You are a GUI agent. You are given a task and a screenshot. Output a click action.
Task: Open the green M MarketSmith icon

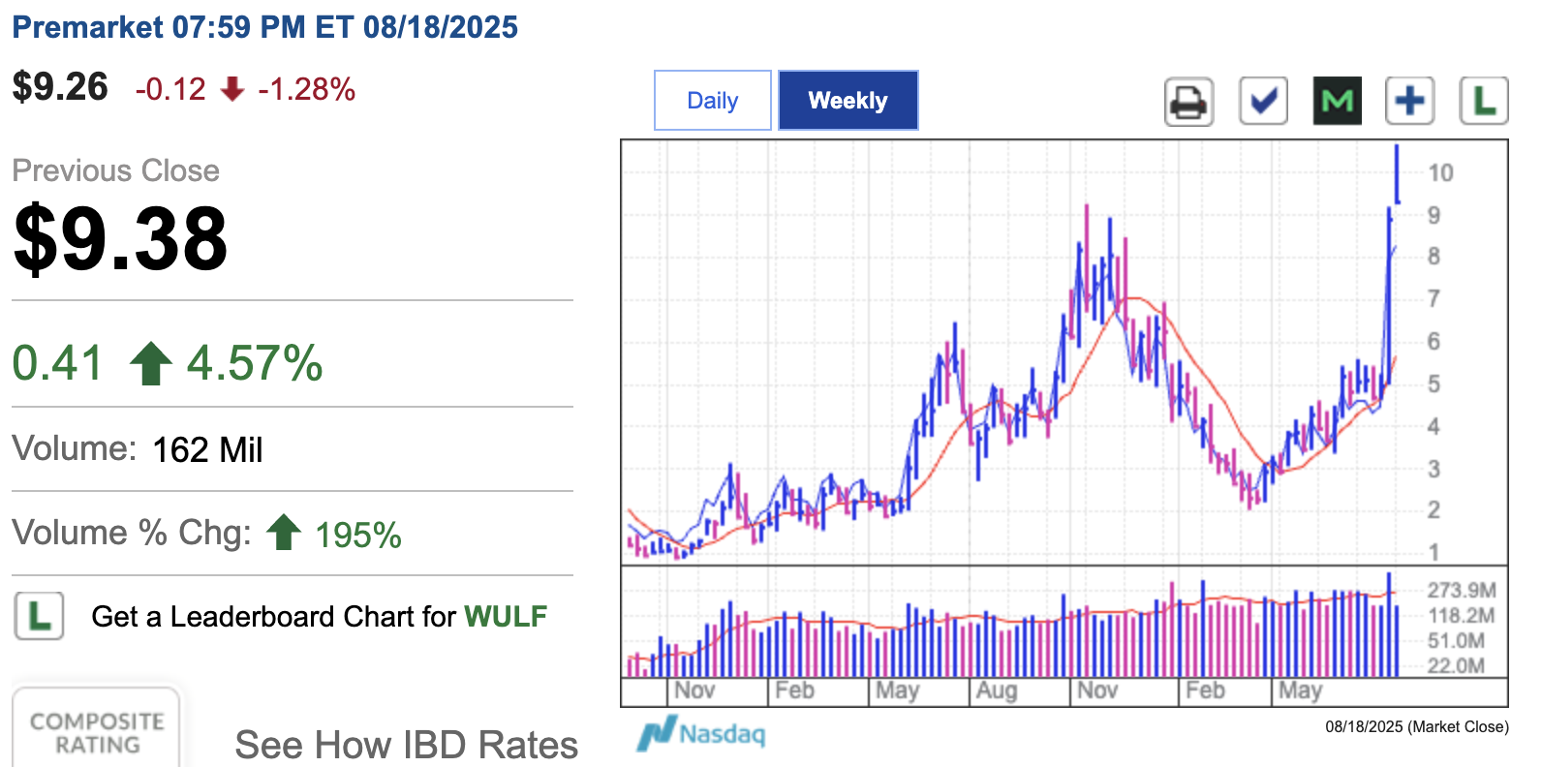(1338, 101)
